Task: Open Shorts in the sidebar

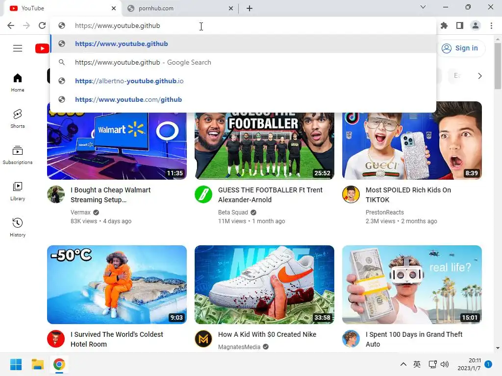Action: pos(18,119)
